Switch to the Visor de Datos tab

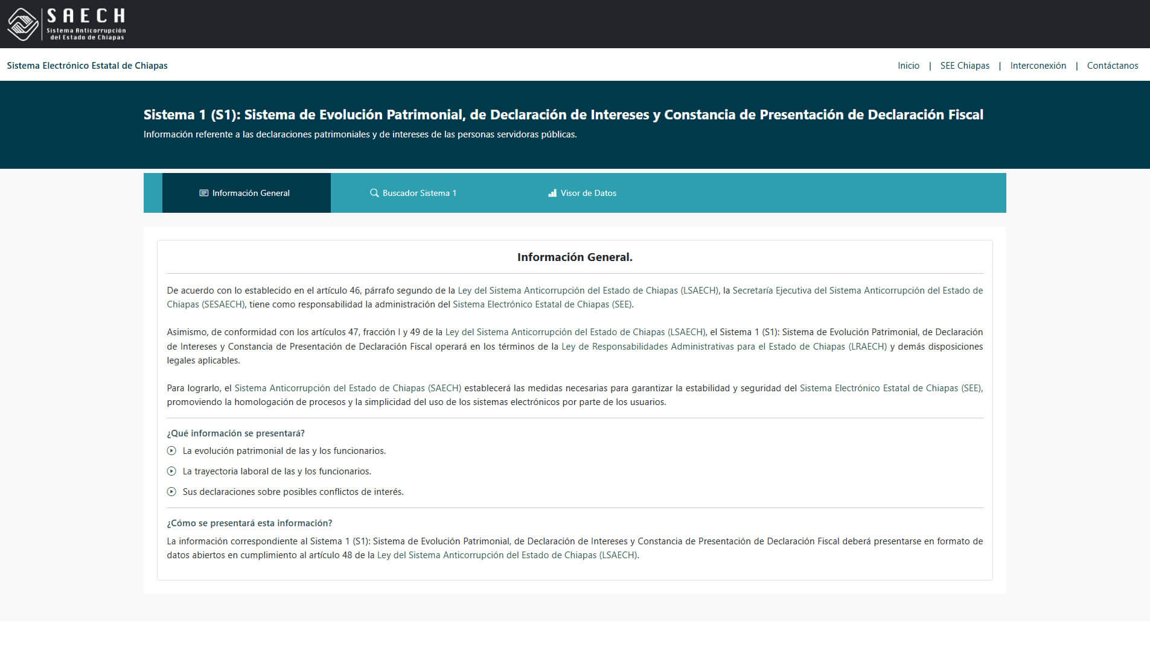[x=583, y=193]
